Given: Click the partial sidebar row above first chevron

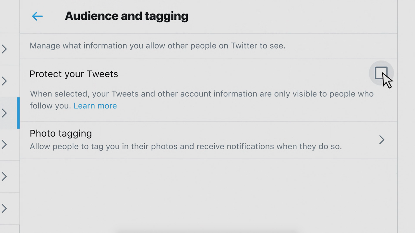Looking at the screenshot, I should tap(9, 16).
